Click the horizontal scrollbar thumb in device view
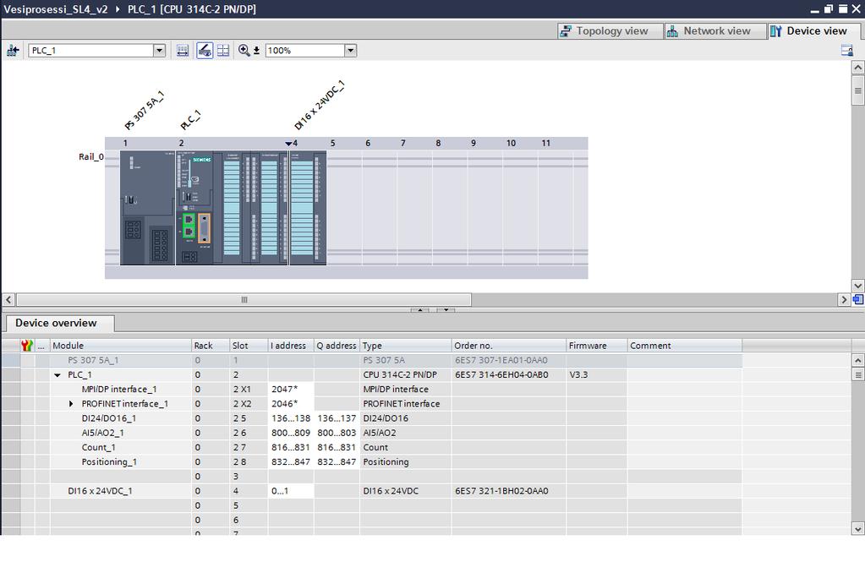Image resolution: width=865 pixels, height=562 pixels. [x=244, y=300]
